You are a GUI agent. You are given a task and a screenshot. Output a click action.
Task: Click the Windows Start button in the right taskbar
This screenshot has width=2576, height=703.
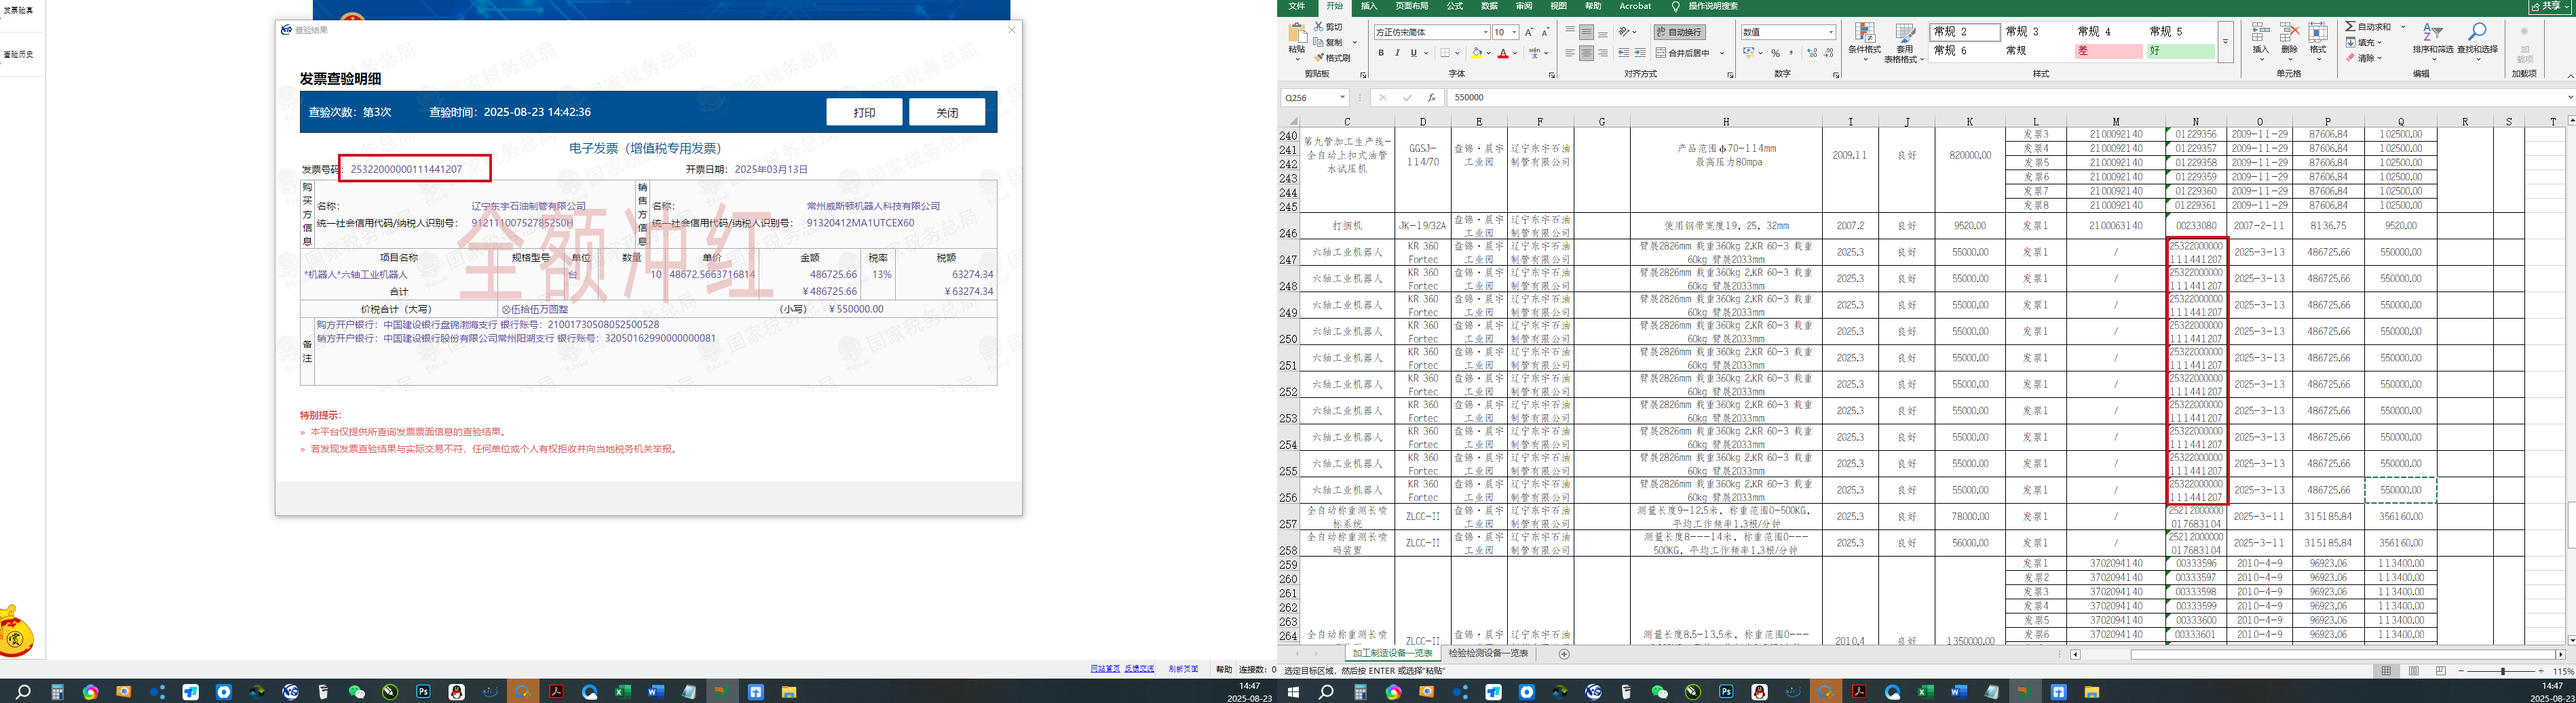tap(1293, 692)
